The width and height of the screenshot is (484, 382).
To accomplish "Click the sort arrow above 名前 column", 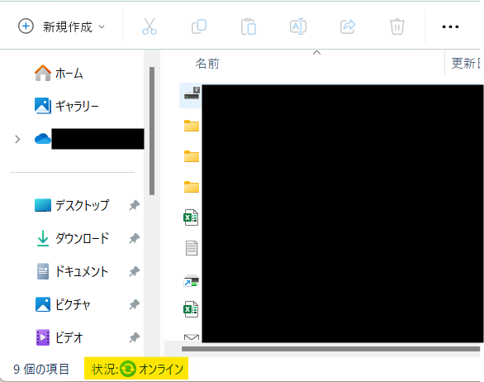I will [x=316, y=53].
